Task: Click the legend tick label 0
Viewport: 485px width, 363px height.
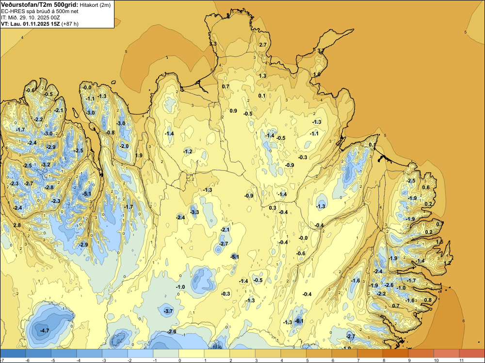Action: coord(179,360)
